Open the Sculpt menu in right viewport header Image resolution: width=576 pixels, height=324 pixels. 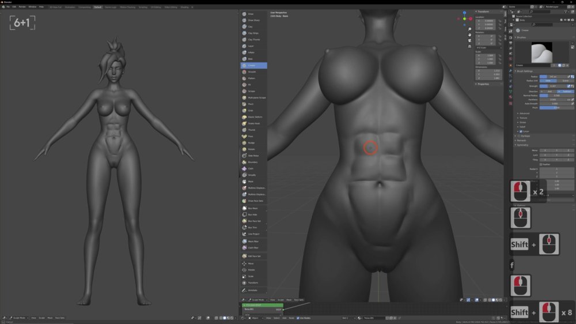(281, 300)
